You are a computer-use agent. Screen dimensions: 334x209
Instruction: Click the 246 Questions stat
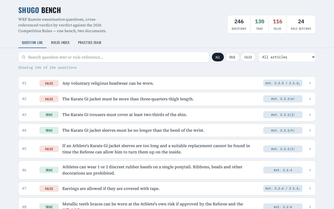click(239, 24)
